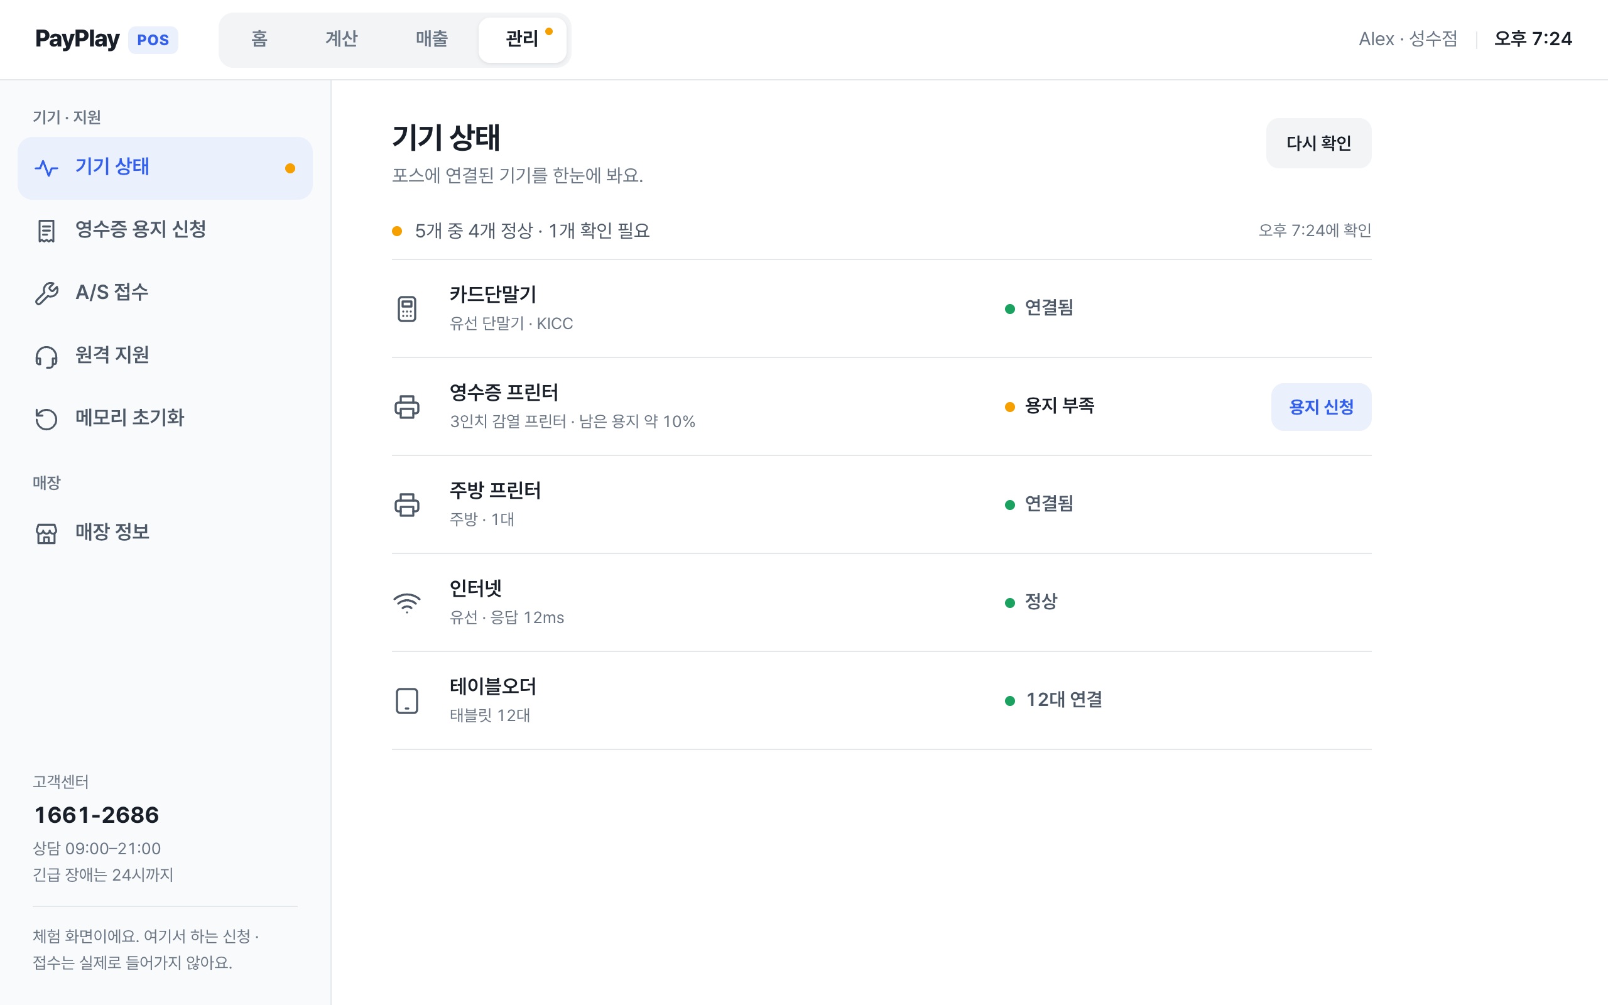Image resolution: width=1608 pixels, height=1005 pixels.
Task: Request paper with the 용지 신청 button
Action: pos(1321,407)
